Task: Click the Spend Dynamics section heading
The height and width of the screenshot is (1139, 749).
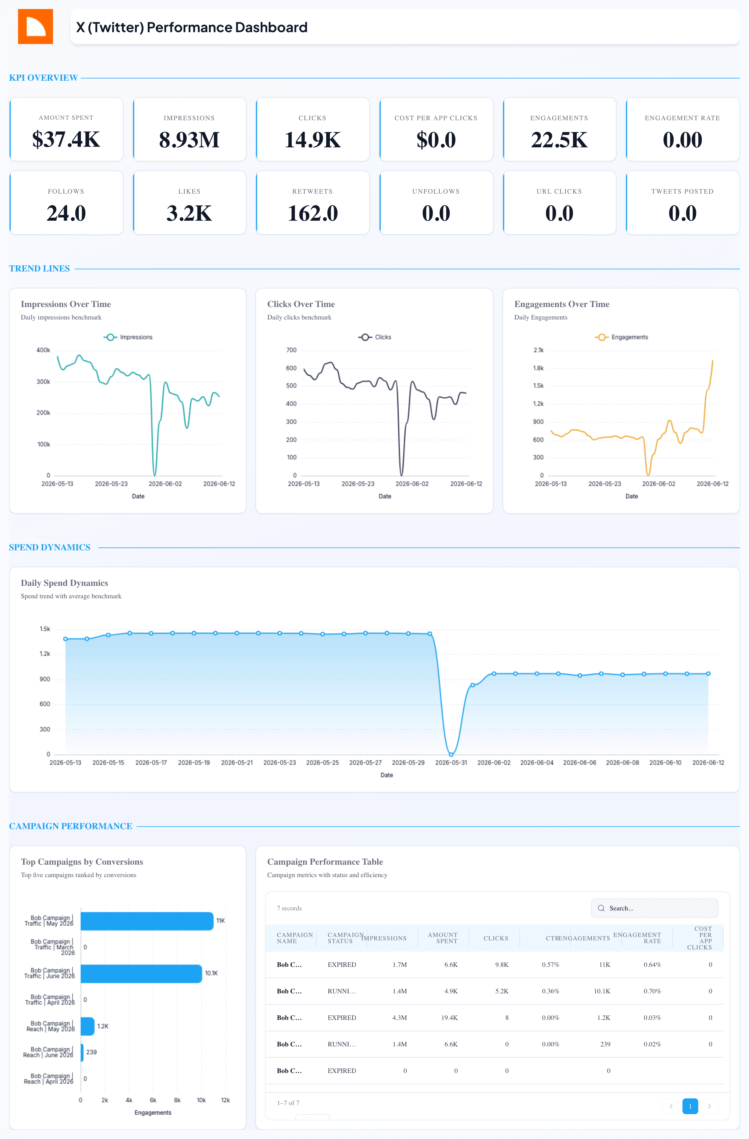Action: tap(49, 547)
